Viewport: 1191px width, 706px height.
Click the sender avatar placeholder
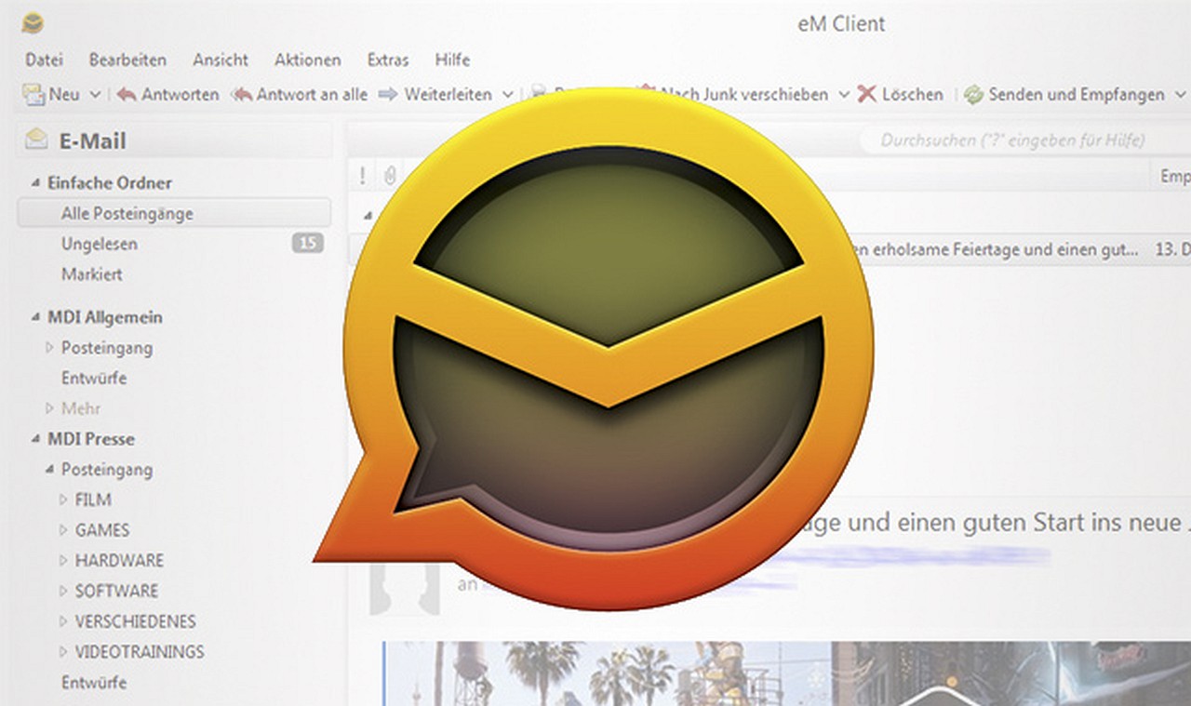404,588
